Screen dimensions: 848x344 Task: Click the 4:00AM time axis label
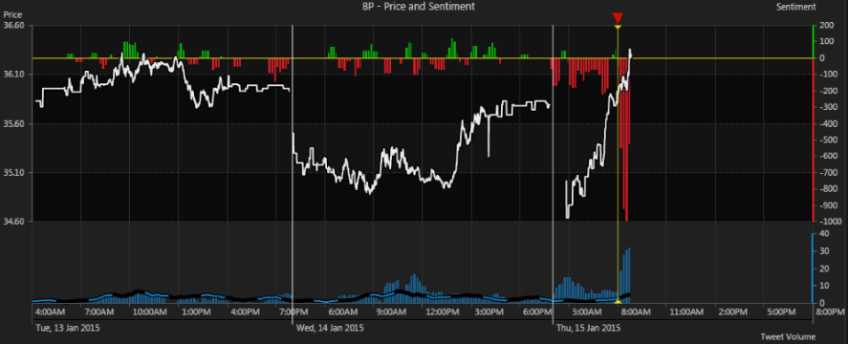(50, 312)
